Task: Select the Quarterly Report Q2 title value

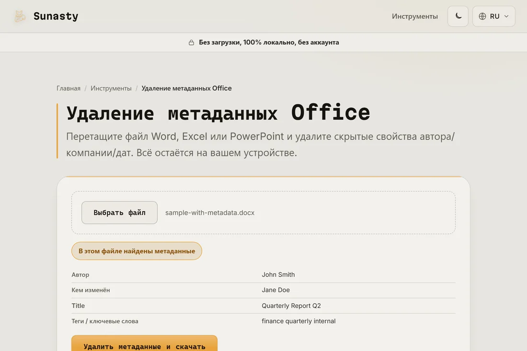Action: (291, 306)
